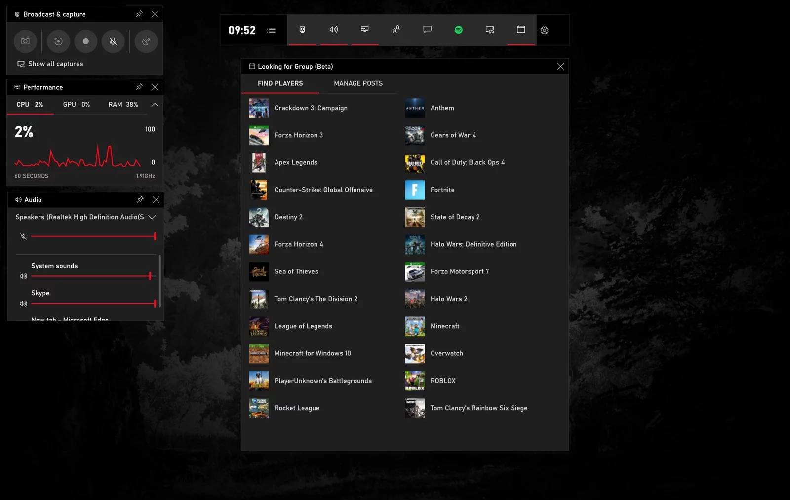This screenshot has height=500, width=790.
Task: Open Xbox chat icon
Action: tap(428, 30)
